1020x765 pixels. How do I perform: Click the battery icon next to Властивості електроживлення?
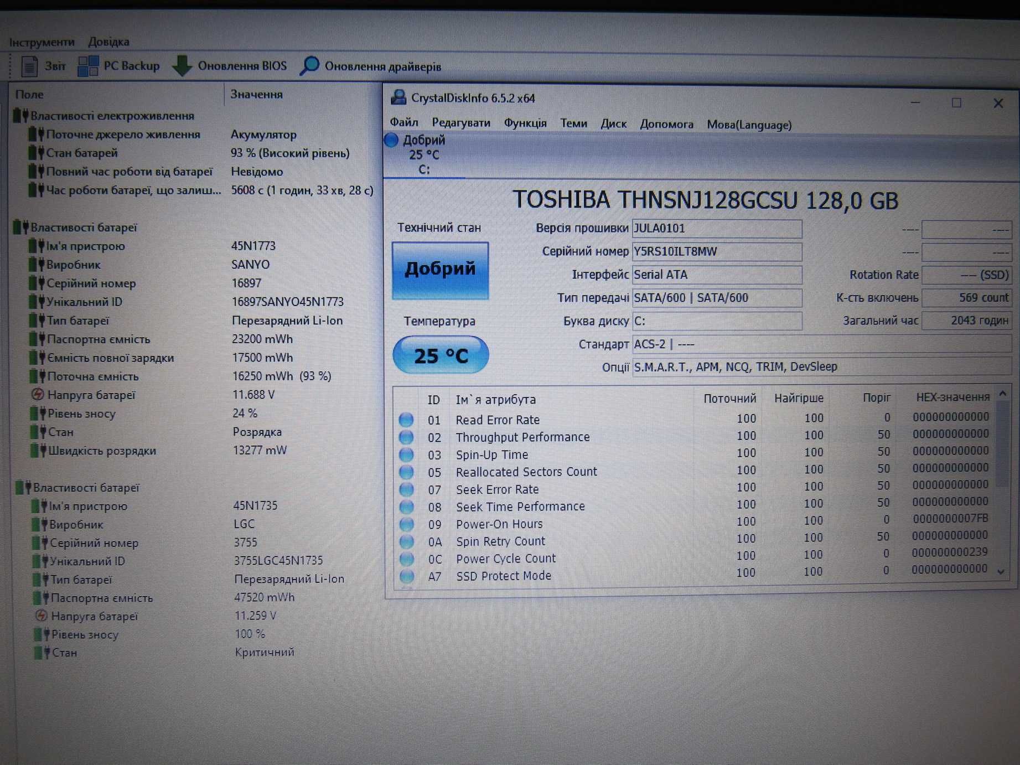click(21, 115)
